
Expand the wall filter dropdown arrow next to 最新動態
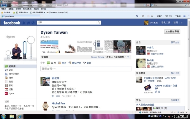tap(128, 57)
